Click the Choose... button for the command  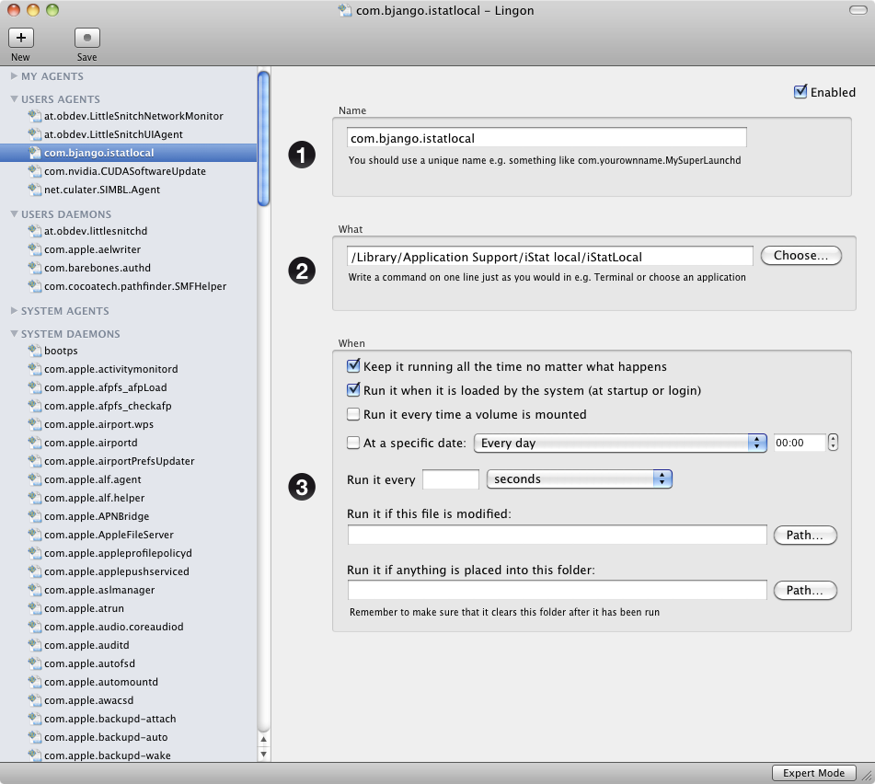click(x=800, y=256)
